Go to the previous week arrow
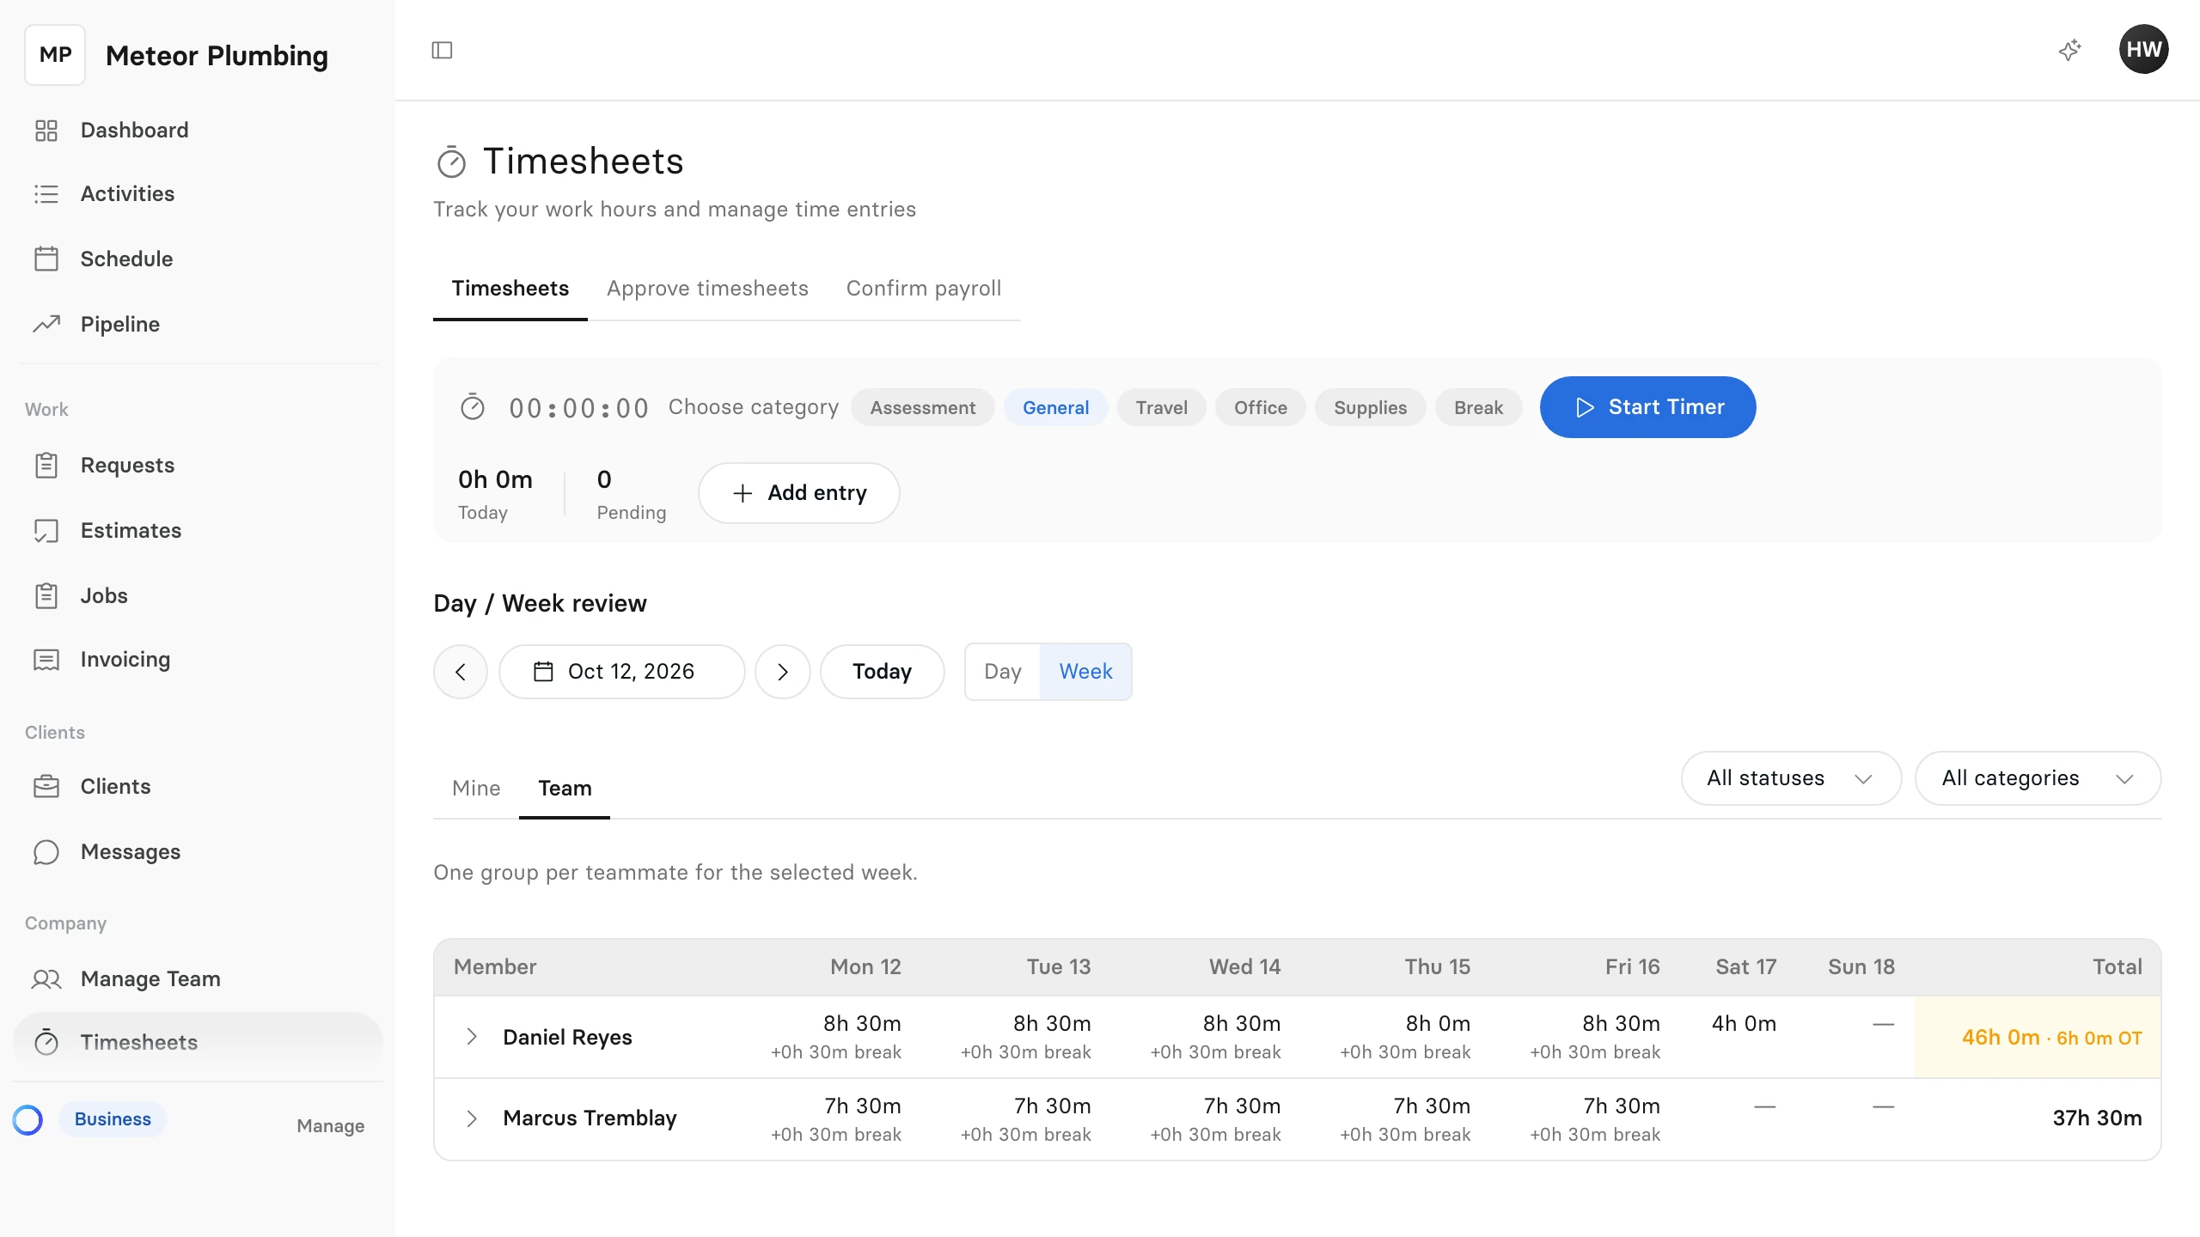The height and width of the screenshot is (1237, 2200). pos(461,672)
